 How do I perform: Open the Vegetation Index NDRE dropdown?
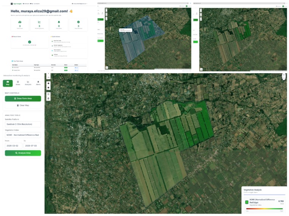point(23,135)
